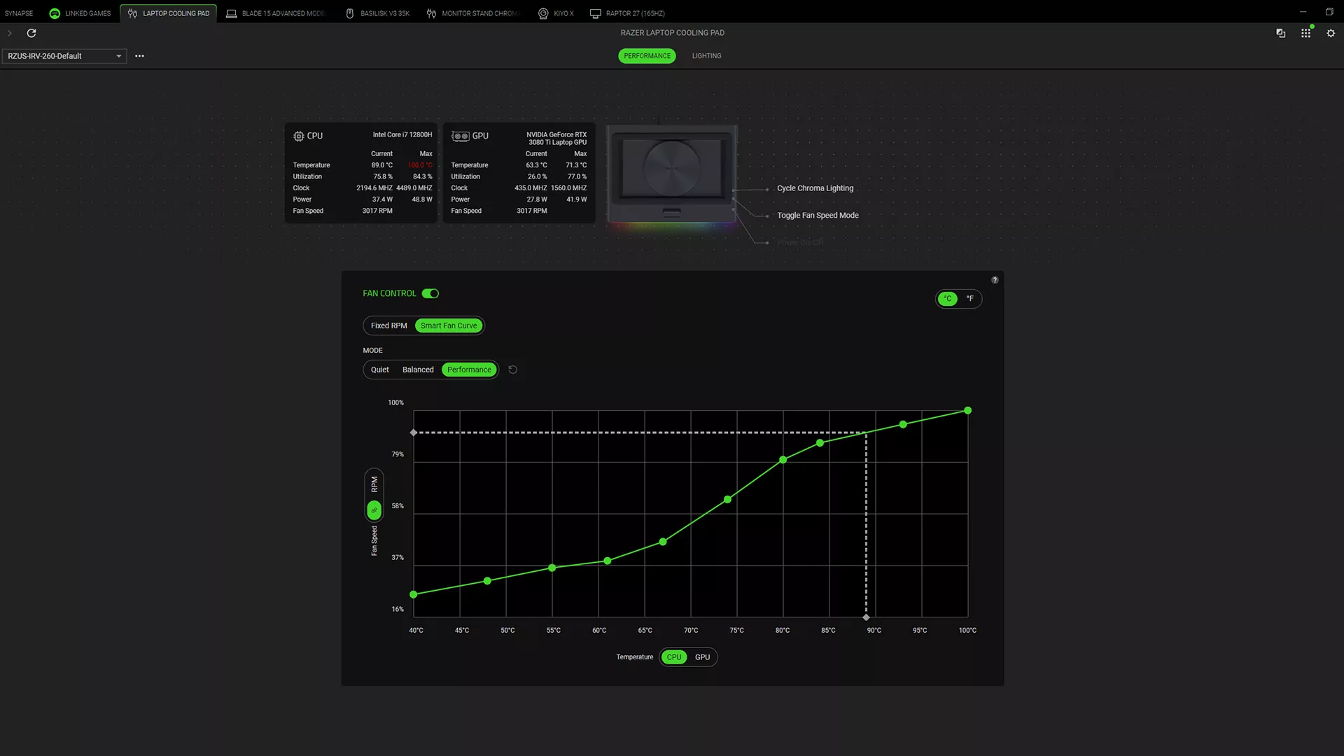Image resolution: width=1344 pixels, height=756 pixels.
Task: Restore down the Synapse window
Action: coord(1329,12)
